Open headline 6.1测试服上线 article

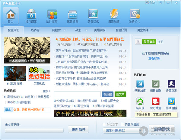(x=90, y=39)
